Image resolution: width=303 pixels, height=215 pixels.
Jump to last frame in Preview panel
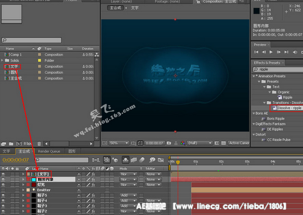click(x=286, y=52)
